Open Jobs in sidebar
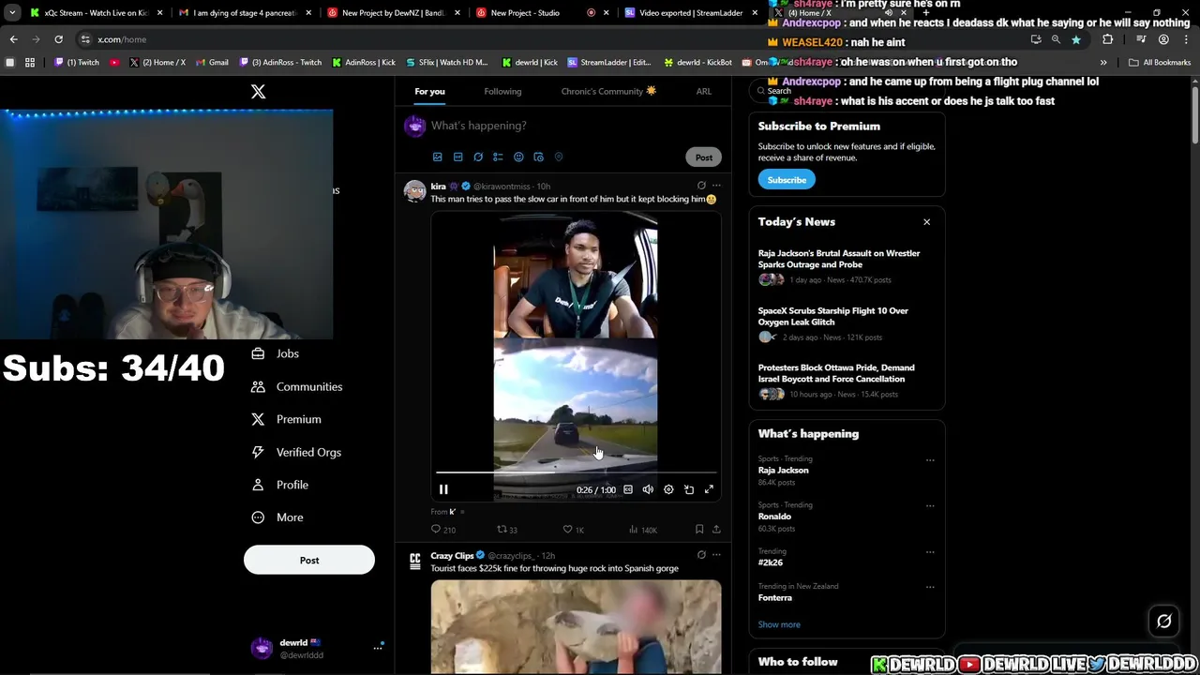This screenshot has width=1200, height=675. 276,353
